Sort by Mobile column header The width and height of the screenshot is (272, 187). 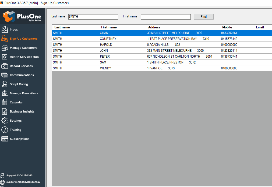(x=237, y=27)
